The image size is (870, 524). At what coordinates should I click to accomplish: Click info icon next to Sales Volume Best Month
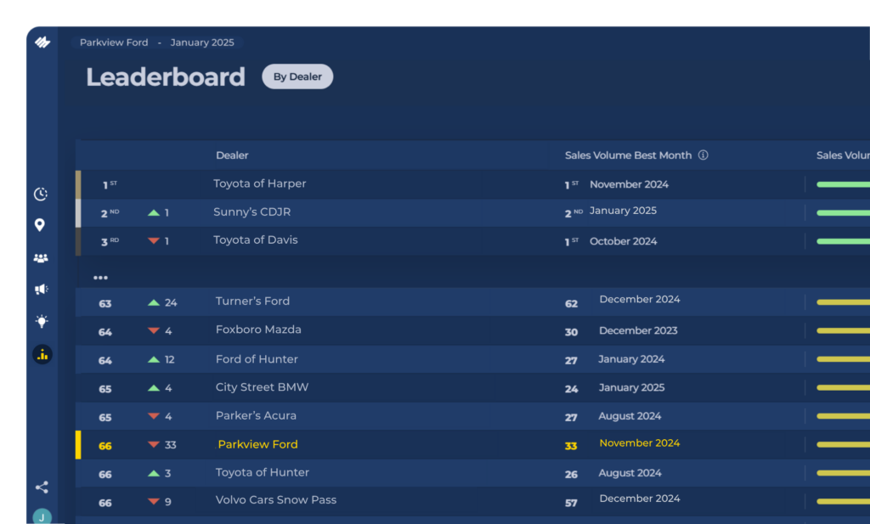pyautogui.click(x=703, y=155)
